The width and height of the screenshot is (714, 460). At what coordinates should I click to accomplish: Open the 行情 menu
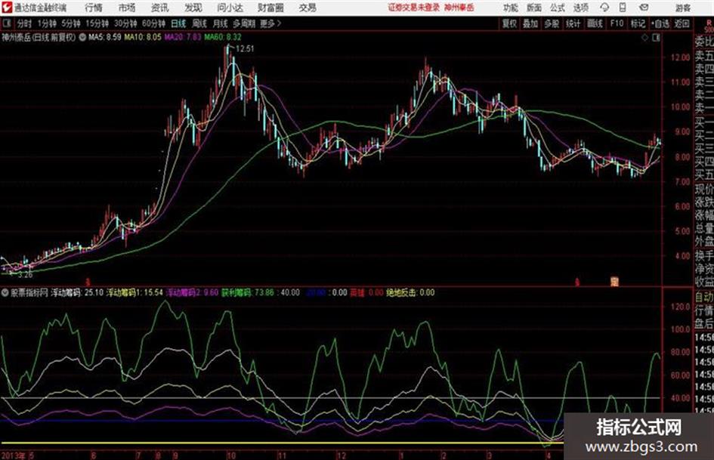[x=94, y=8]
